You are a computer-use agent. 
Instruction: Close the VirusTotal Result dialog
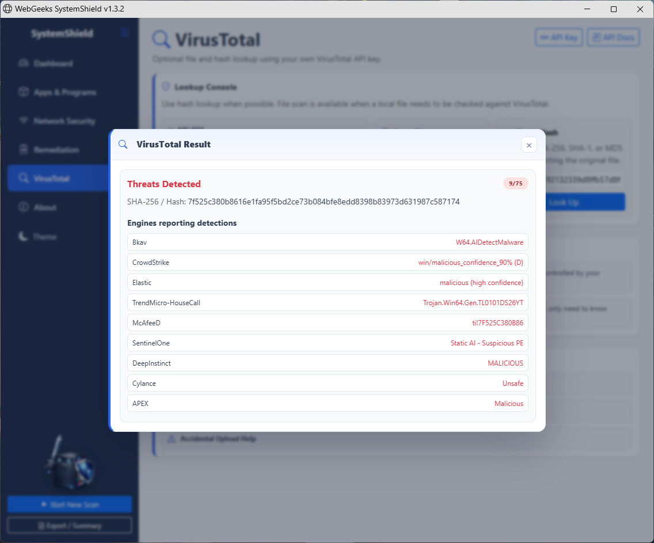click(529, 145)
